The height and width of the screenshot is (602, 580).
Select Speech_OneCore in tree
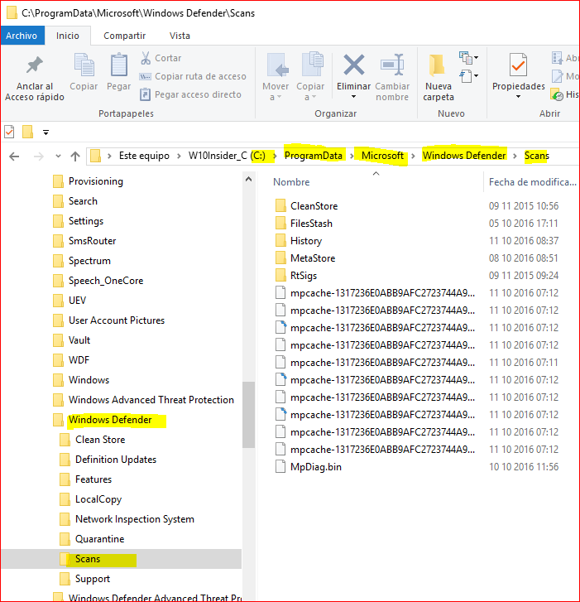click(106, 281)
